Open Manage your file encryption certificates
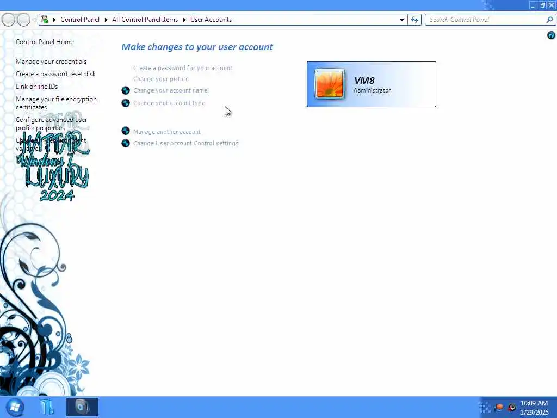 (x=56, y=103)
